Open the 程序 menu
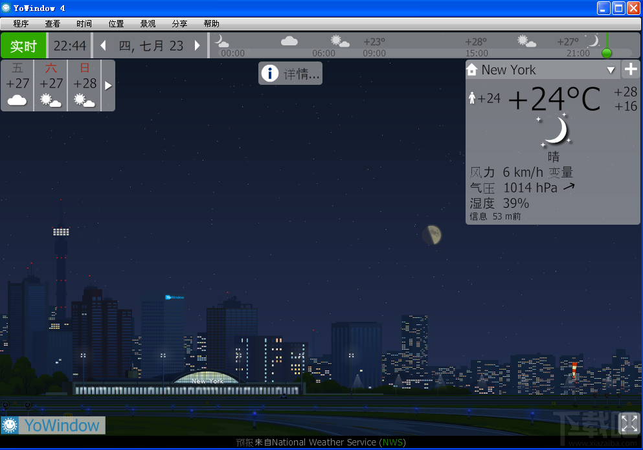The height and width of the screenshot is (450, 643). point(21,24)
